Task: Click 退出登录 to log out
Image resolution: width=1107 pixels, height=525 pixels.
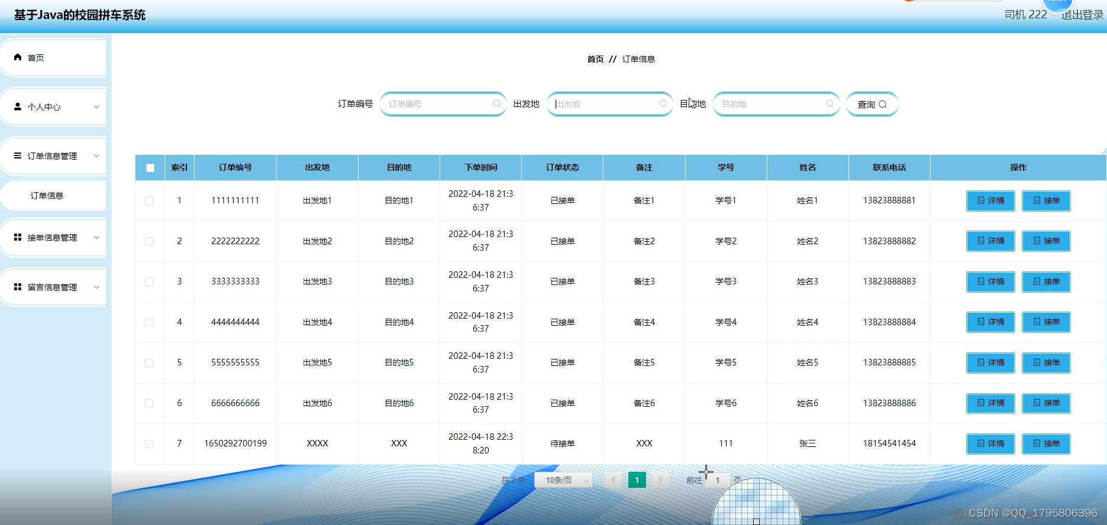Action: pos(1083,15)
